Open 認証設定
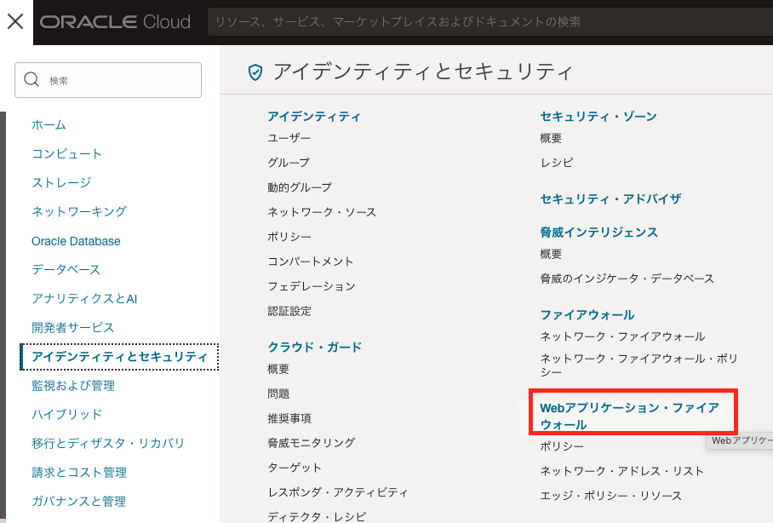773x523 pixels. tap(289, 313)
